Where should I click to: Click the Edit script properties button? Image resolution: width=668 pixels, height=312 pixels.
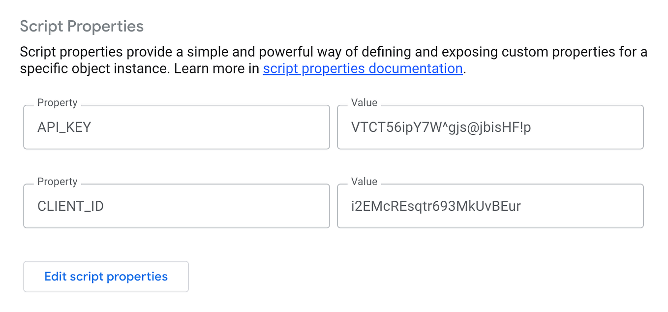coord(106,276)
